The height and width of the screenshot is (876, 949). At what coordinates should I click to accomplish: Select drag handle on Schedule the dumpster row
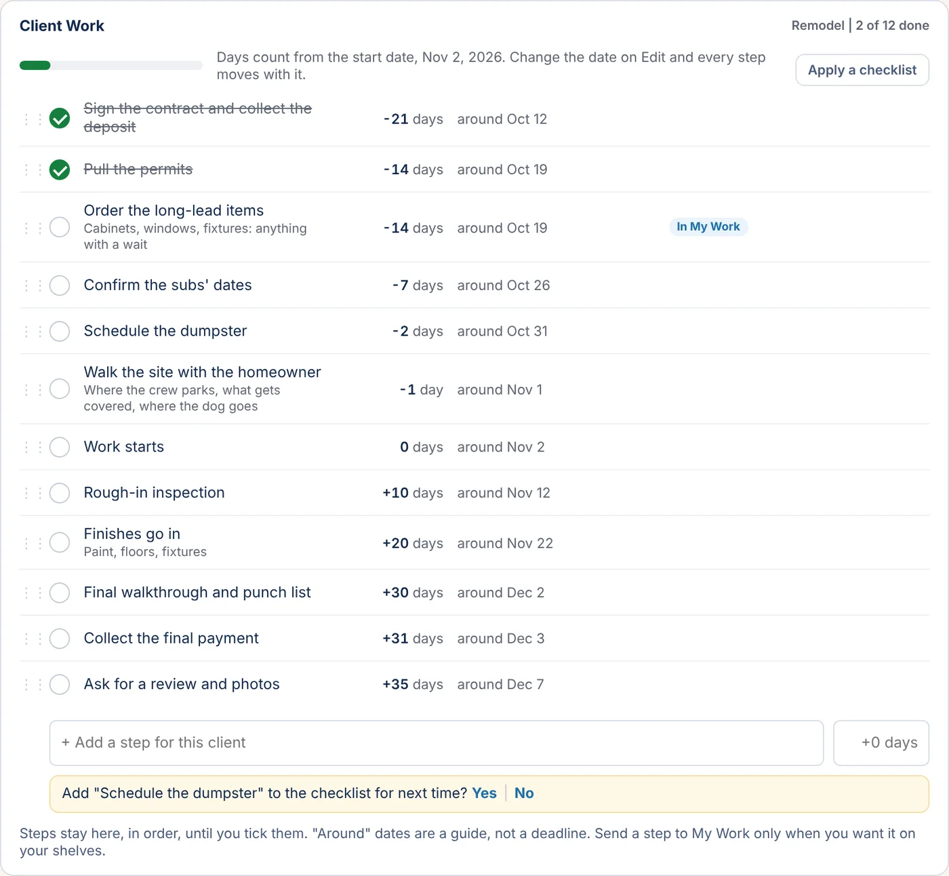coord(33,332)
